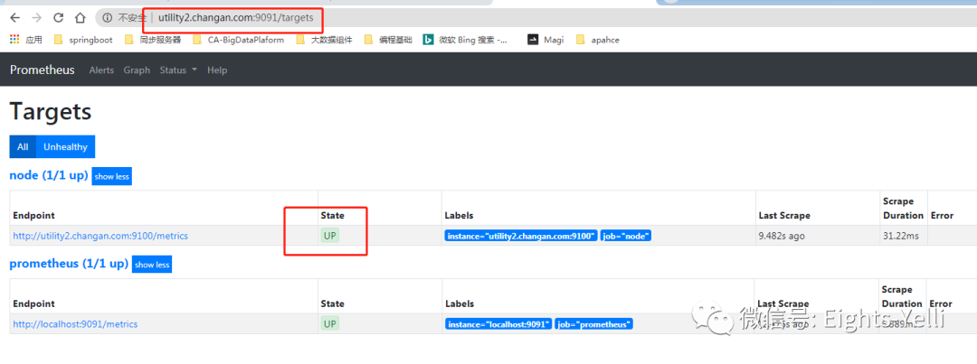The height and width of the screenshot is (364, 977).
Task: Open the Alerts nav item
Action: 101,70
